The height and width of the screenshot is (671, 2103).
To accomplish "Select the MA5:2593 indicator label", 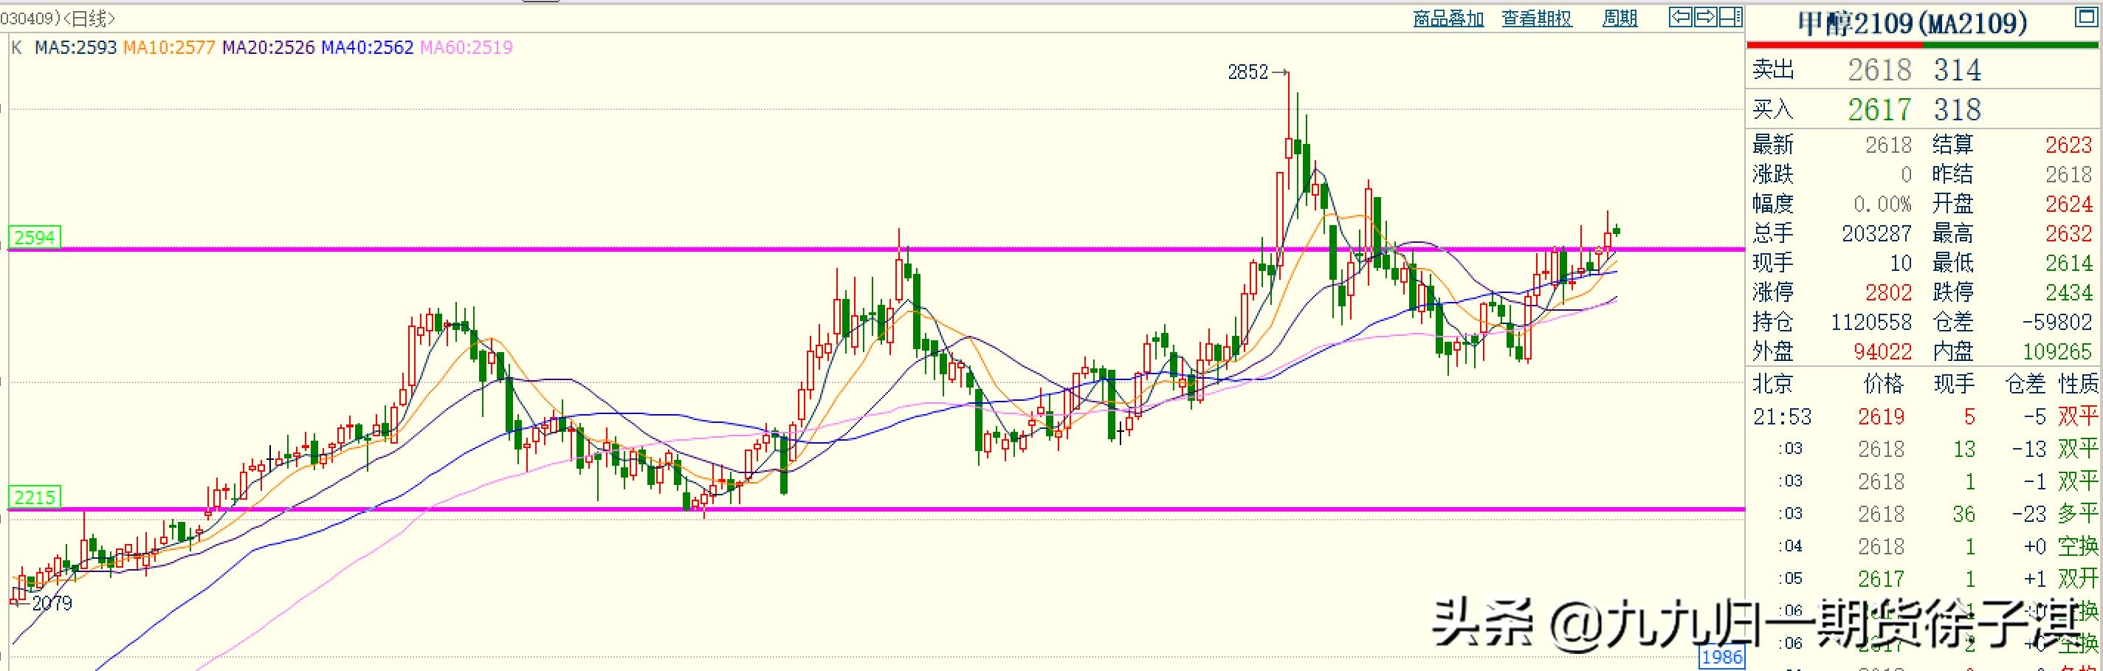I will [76, 47].
